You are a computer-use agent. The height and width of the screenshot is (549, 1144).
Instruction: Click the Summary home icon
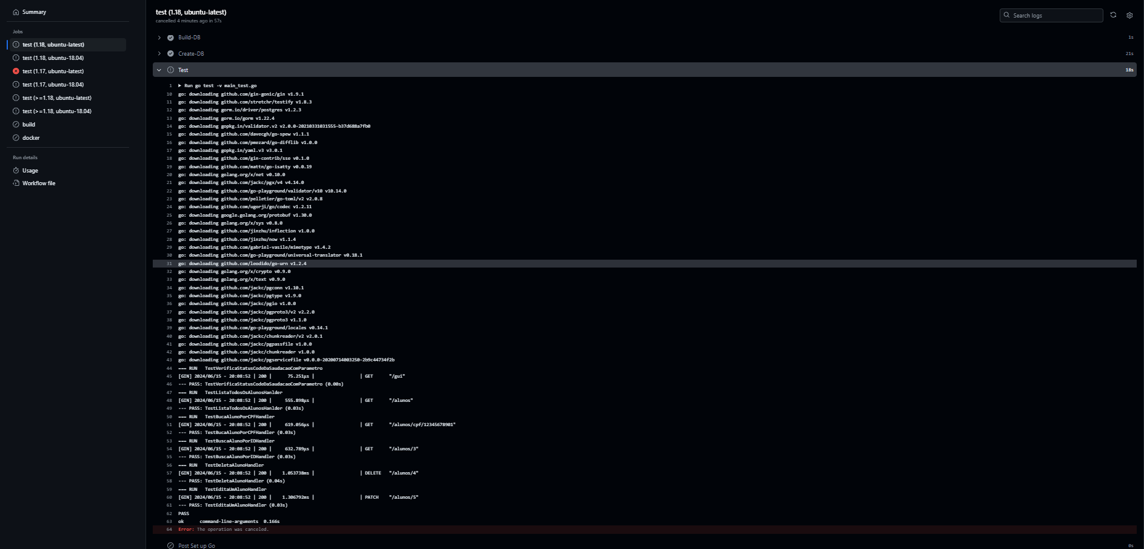(16, 12)
